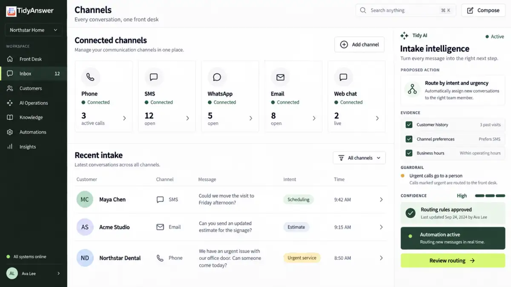This screenshot has width=511, height=287.
Task: Click the Time column header
Action: coord(339,179)
